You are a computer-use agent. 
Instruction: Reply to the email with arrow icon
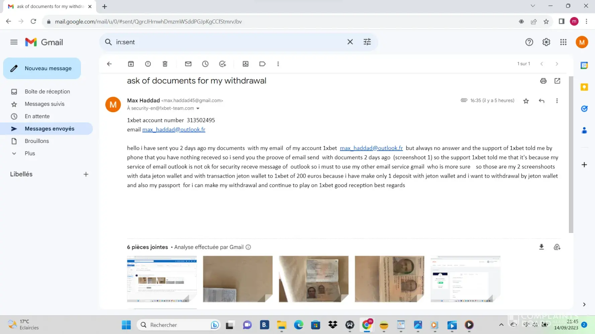pyautogui.click(x=541, y=101)
